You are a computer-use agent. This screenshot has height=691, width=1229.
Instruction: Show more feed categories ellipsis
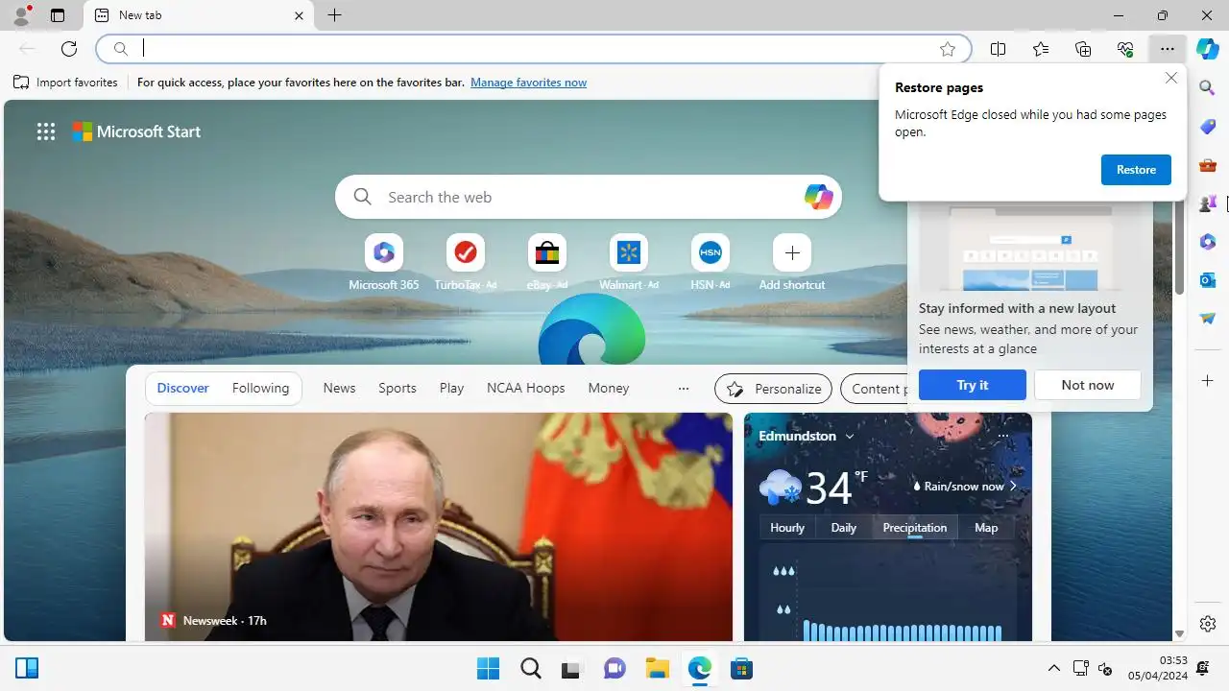[x=684, y=389]
